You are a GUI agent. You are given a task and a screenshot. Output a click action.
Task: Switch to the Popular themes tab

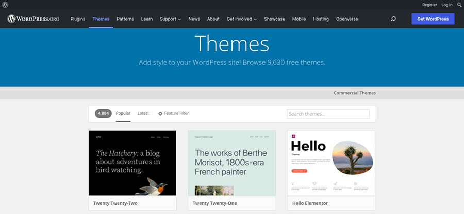pyautogui.click(x=123, y=113)
